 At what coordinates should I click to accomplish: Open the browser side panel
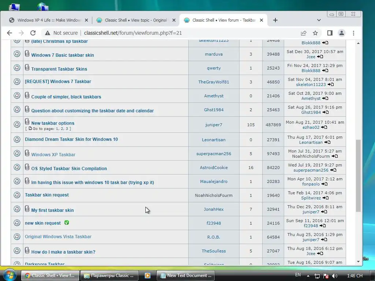330,33
